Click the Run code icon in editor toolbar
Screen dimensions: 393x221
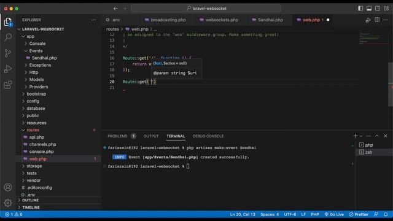click(x=368, y=20)
